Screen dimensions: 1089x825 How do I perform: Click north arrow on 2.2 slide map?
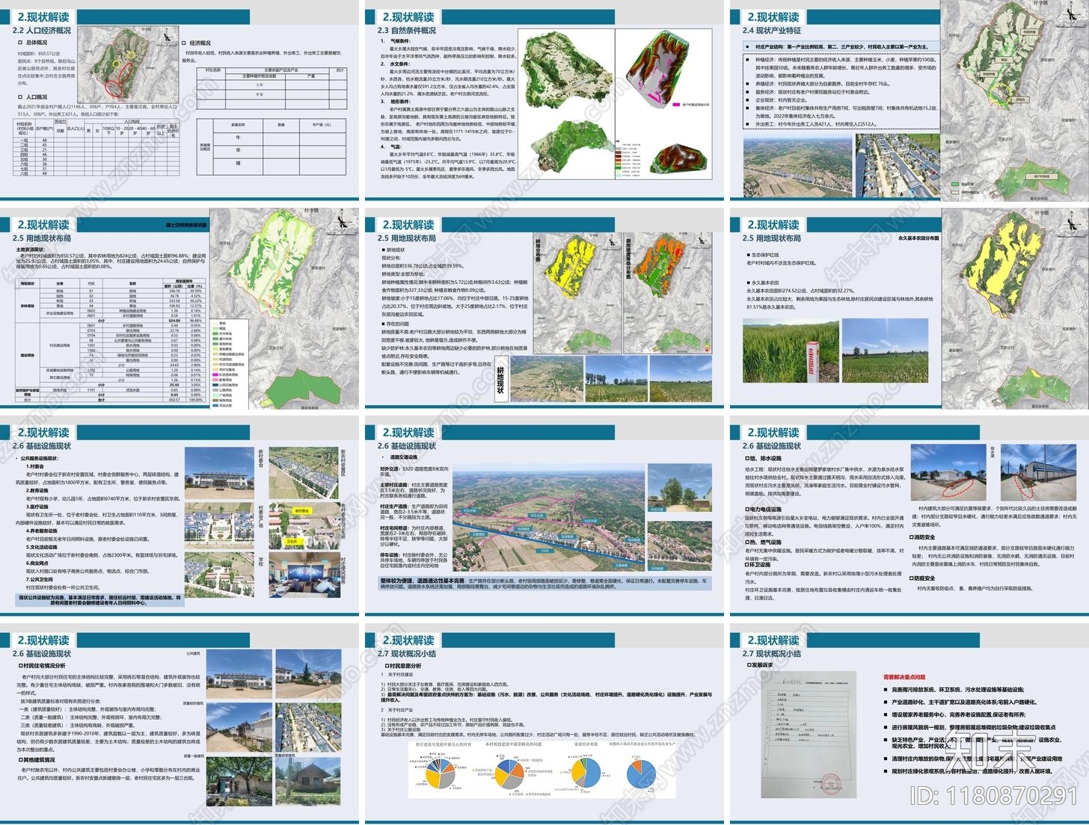[166, 37]
